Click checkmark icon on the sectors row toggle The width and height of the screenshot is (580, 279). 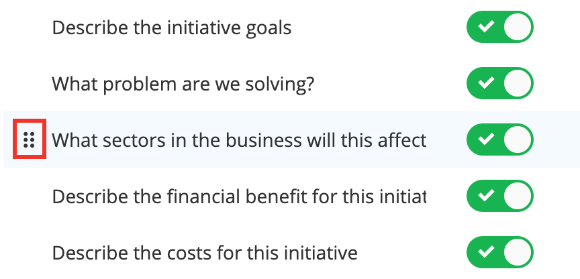point(485,139)
